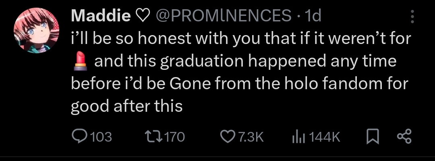Viewport: 435px width, 161px height.
Task: View analytics via bar chart icon
Action: point(298,137)
